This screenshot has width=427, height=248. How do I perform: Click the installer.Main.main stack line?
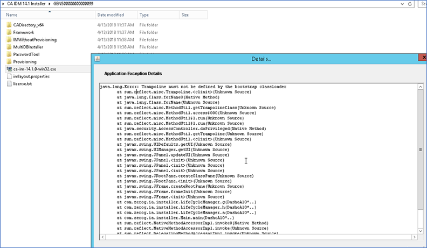click(175, 218)
